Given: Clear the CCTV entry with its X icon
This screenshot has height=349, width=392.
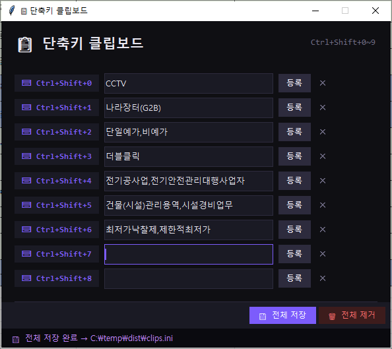Looking at the screenshot, I should tap(323, 83).
